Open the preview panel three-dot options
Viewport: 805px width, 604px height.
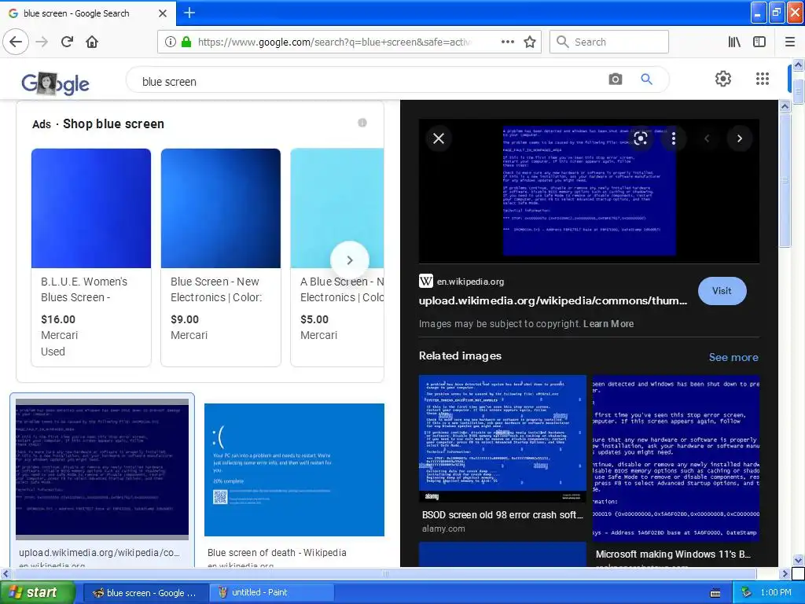click(674, 138)
